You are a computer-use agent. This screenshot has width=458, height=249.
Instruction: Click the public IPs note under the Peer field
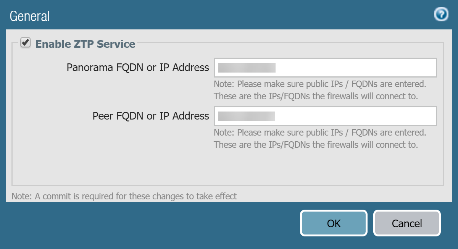coord(320,133)
